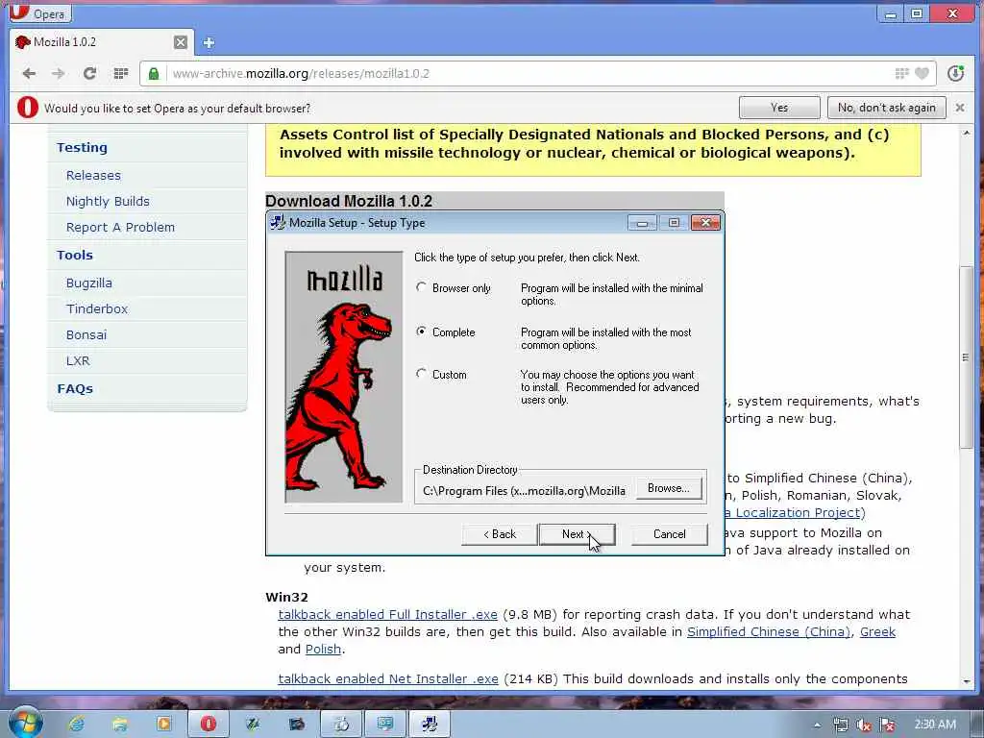Go Back in Mozilla Setup
The image size is (984, 738).
point(500,534)
